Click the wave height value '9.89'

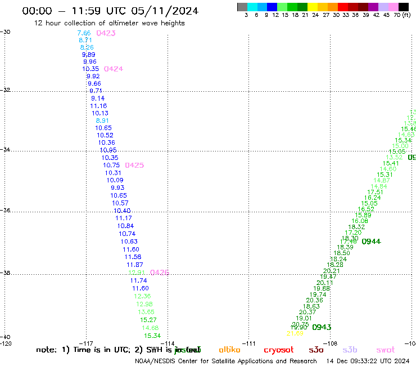click(x=89, y=55)
